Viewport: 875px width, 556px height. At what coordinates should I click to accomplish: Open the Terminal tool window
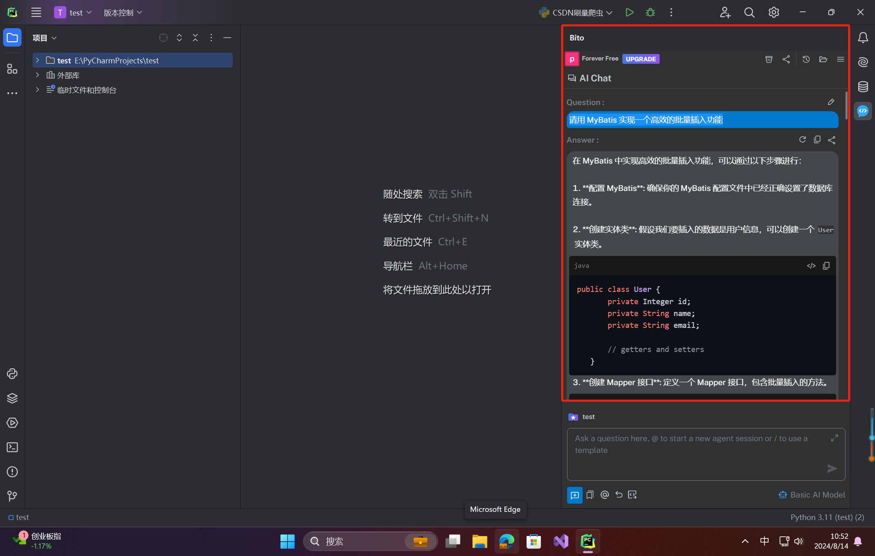tap(12, 447)
